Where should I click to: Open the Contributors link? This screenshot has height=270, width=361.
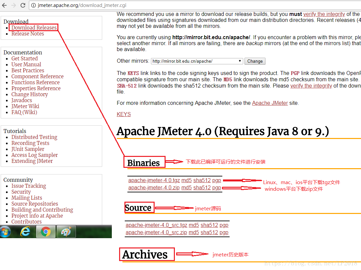tap(27, 222)
